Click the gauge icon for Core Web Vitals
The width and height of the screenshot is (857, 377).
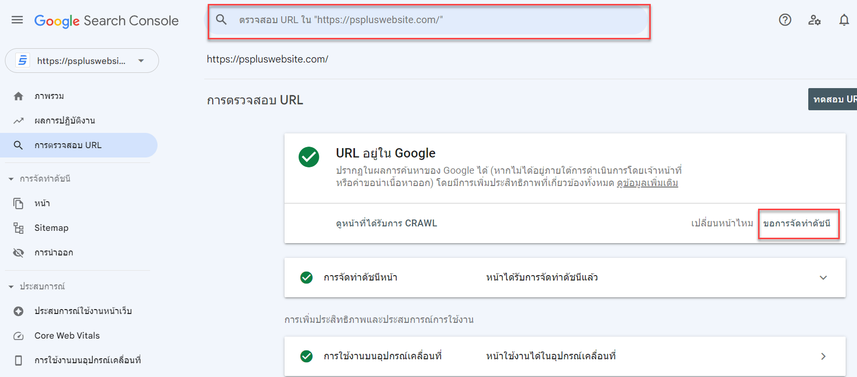point(19,336)
